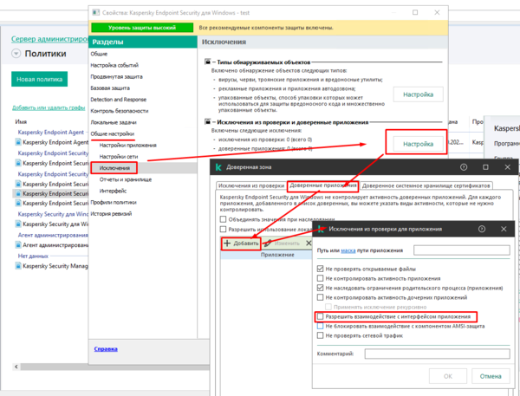Click the X delete icon in trusted apps toolbar
Image resolution: width=520 pixels, height=396 pixels.
pyautogui.click(x=309, y=243)
